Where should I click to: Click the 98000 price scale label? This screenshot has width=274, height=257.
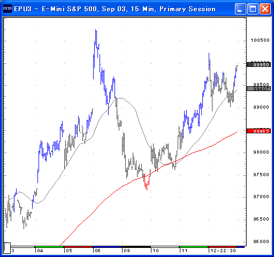coord(261,152)
